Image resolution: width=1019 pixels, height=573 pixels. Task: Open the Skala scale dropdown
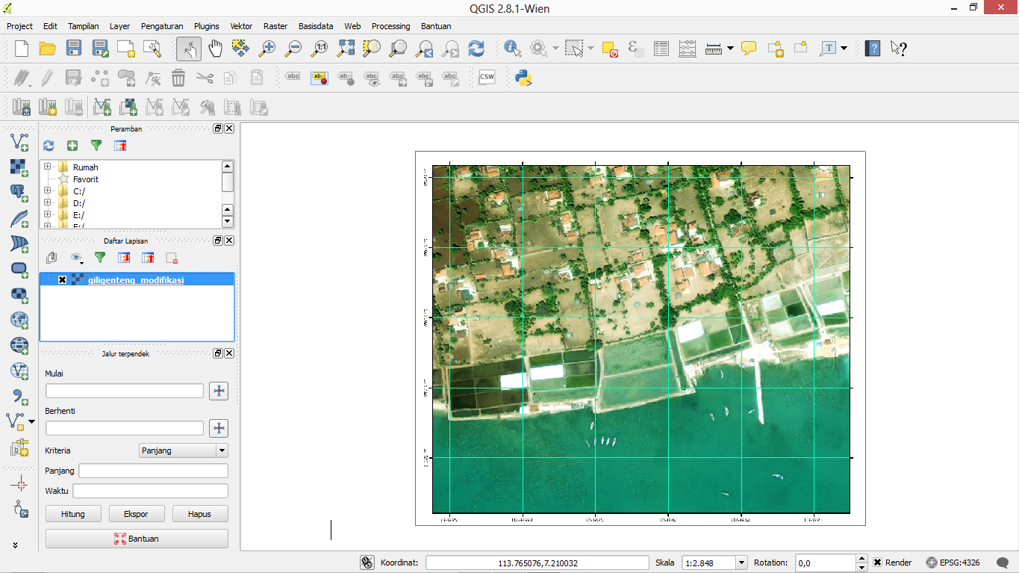[741, 563]
